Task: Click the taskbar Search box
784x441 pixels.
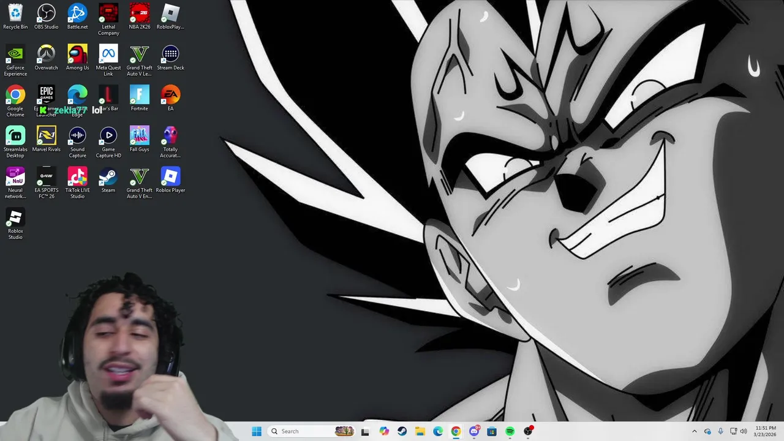Action: click(312, 431)
